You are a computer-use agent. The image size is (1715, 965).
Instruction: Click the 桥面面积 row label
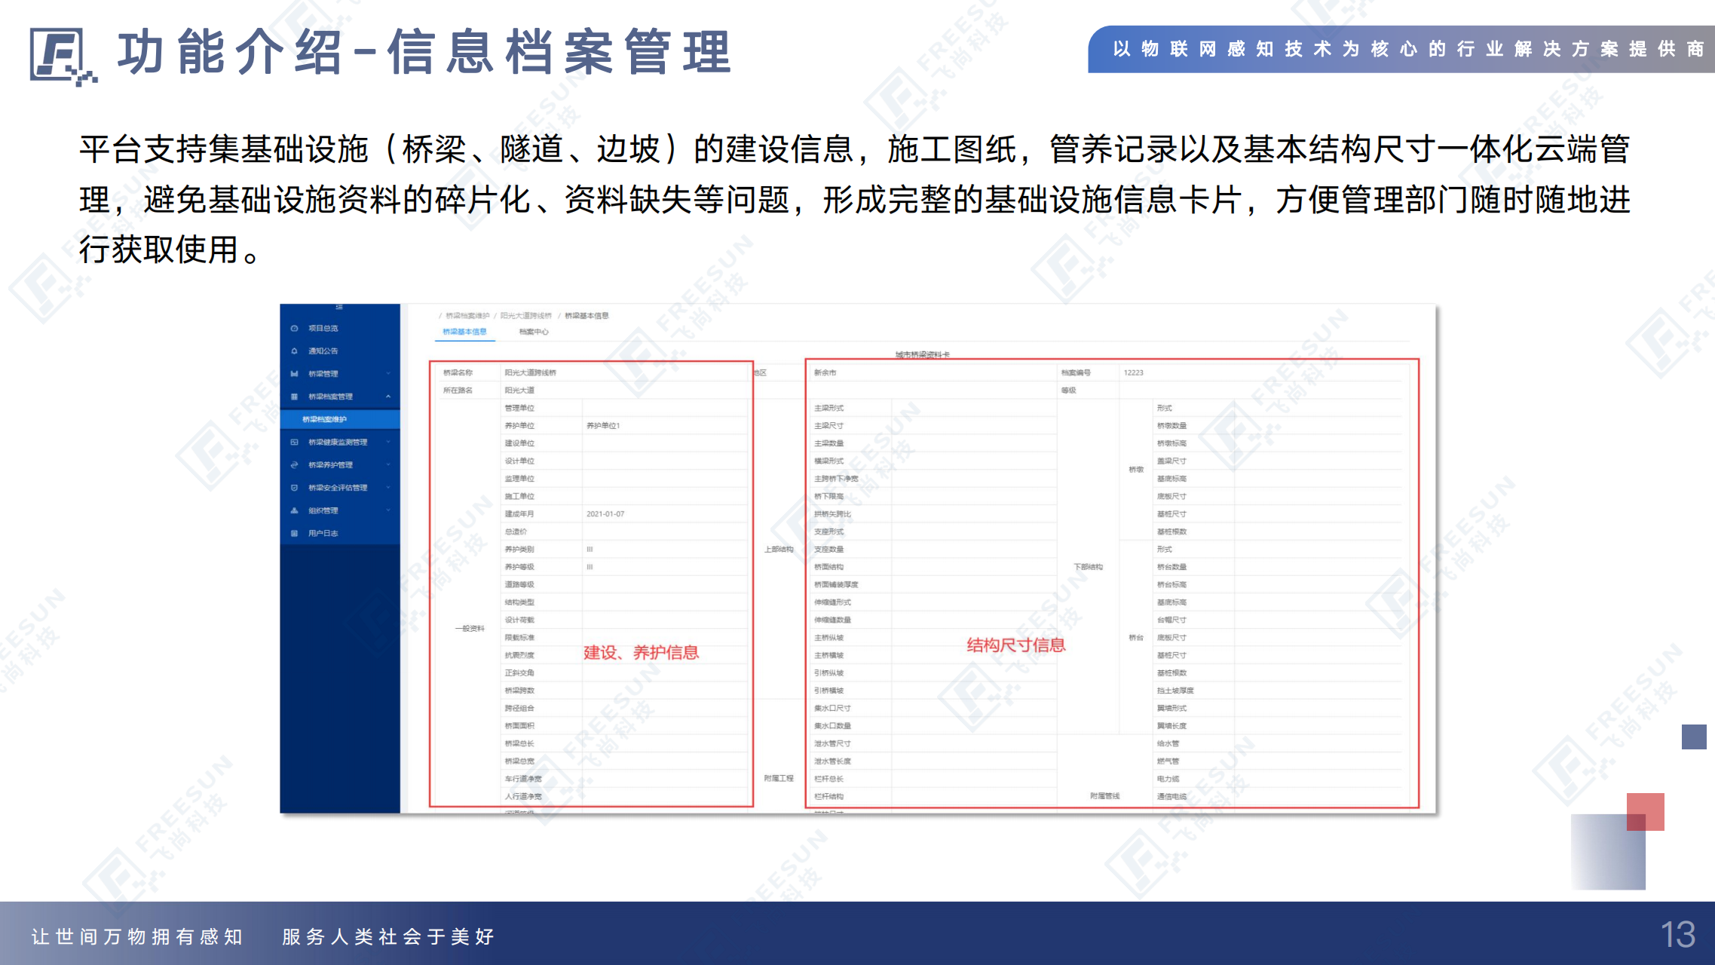tap(519, 726)
